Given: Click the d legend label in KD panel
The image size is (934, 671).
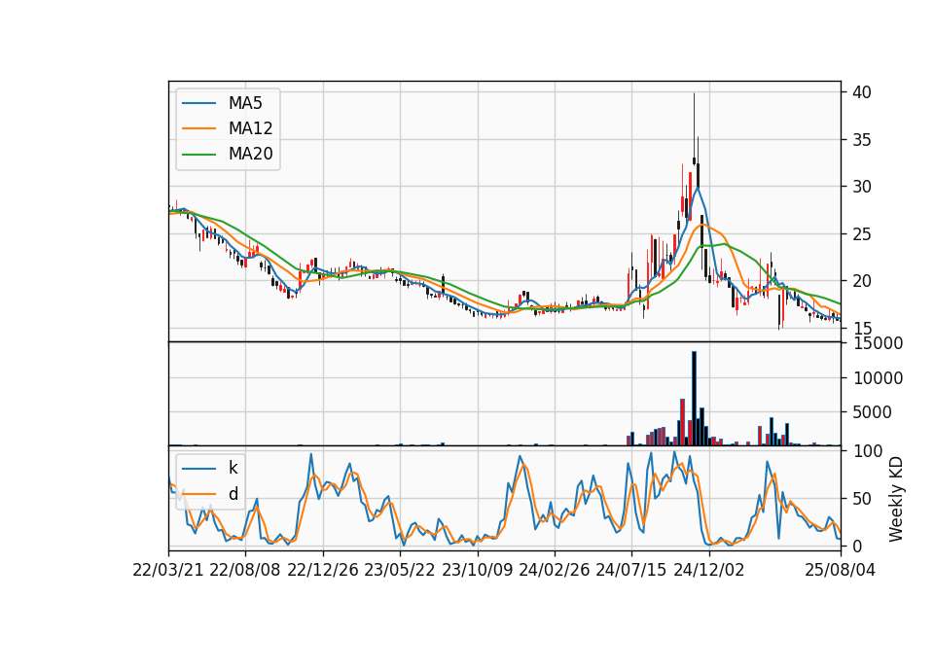Looking at the screenshot, I should click(x=233, y=494).
